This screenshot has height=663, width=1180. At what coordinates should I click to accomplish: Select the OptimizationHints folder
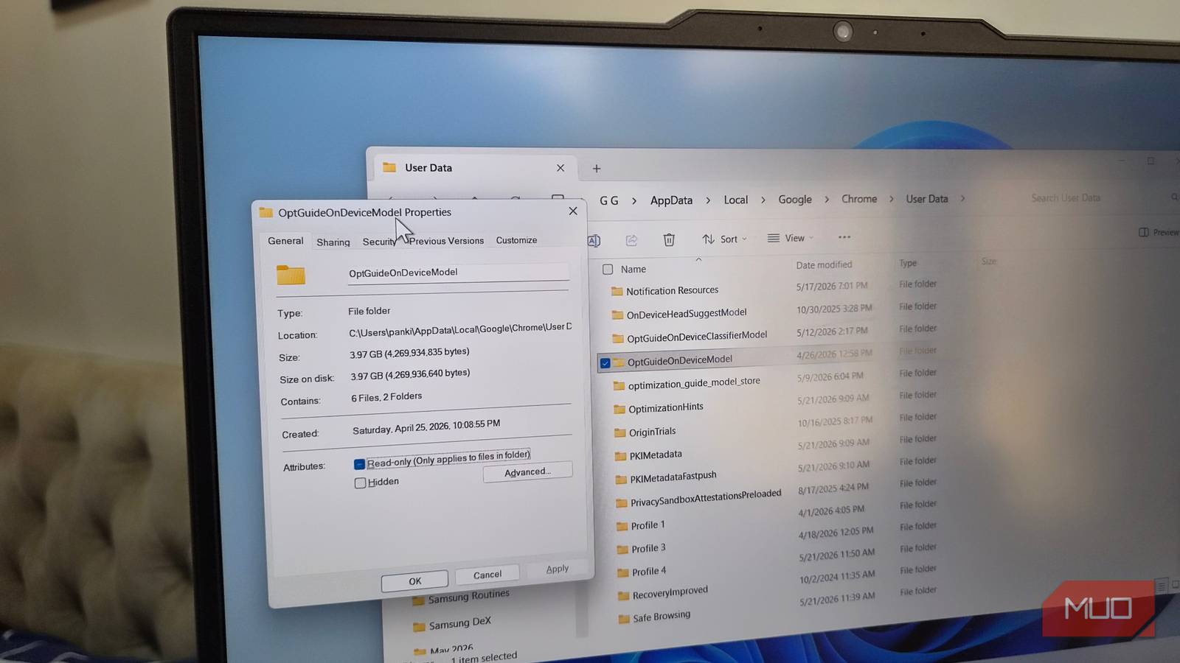coord(665,408)
